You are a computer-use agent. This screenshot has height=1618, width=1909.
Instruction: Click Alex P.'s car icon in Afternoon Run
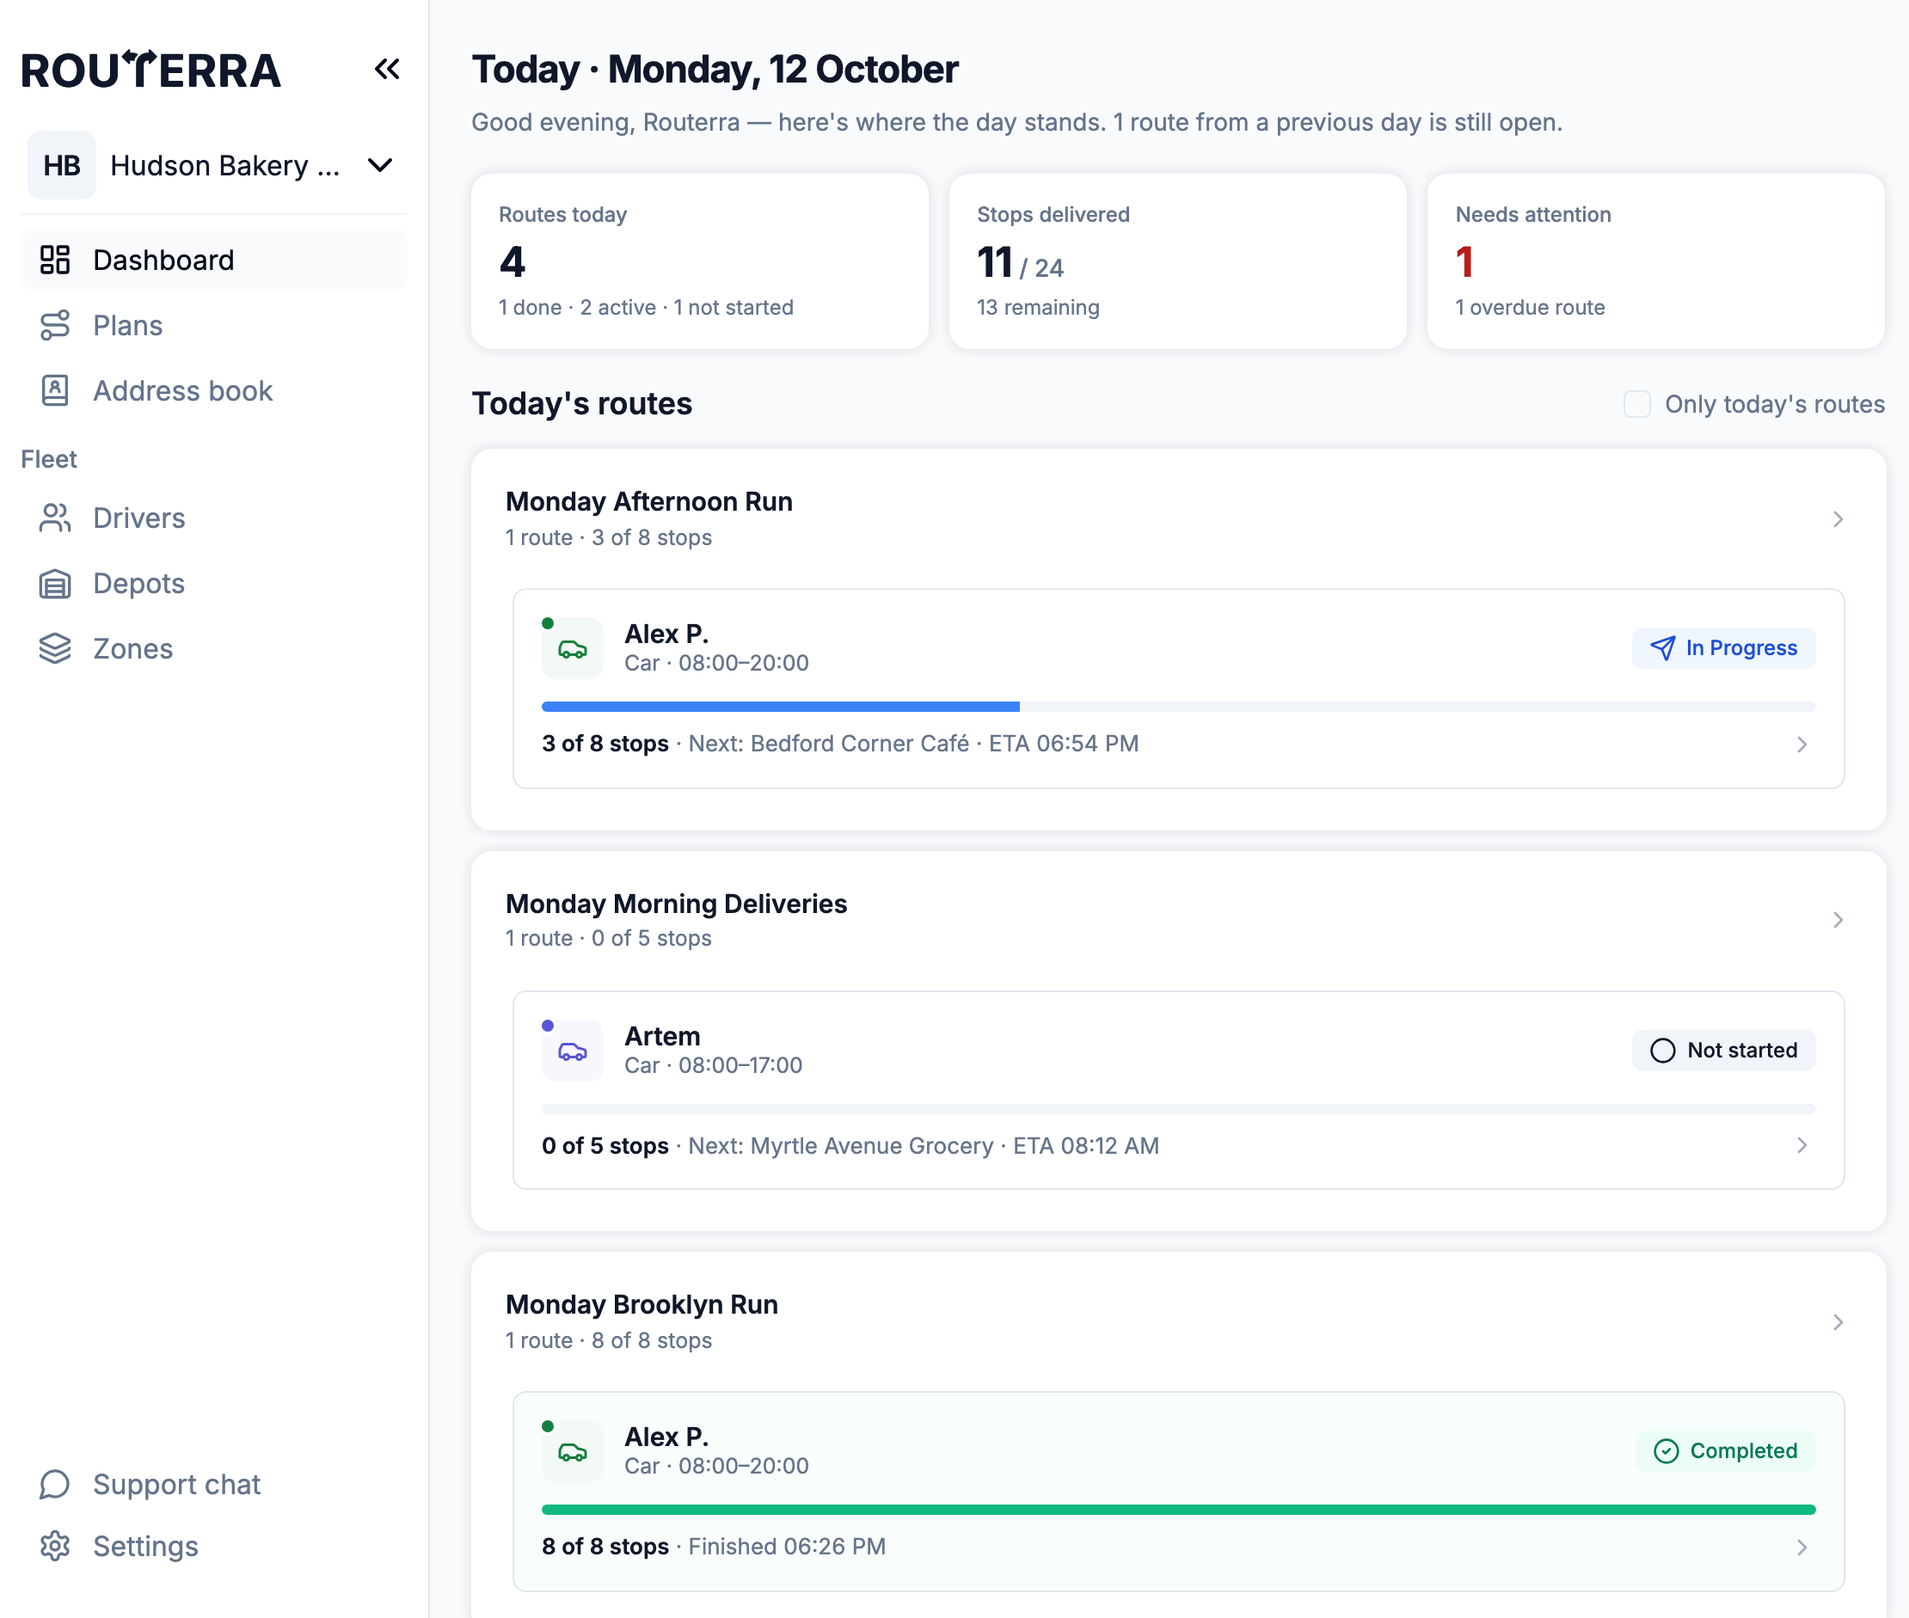coord(573,648)
